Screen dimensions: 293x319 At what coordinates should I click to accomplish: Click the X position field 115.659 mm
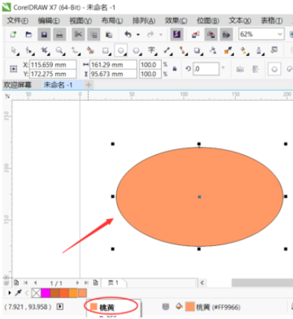click(x=53, y=65)
